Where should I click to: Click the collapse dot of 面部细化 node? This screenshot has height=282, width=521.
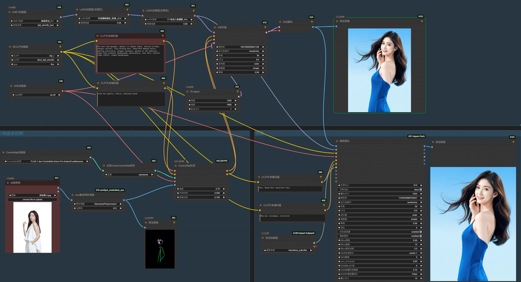337,141
